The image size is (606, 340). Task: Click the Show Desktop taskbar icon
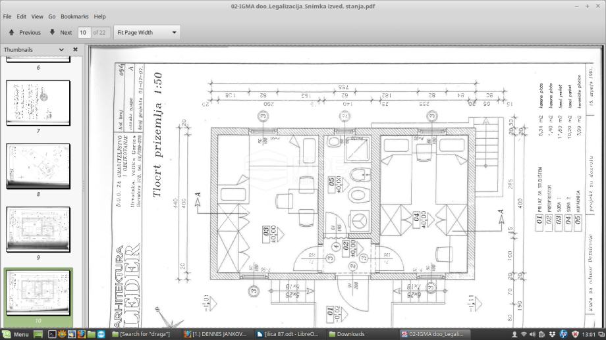(38, 334)
